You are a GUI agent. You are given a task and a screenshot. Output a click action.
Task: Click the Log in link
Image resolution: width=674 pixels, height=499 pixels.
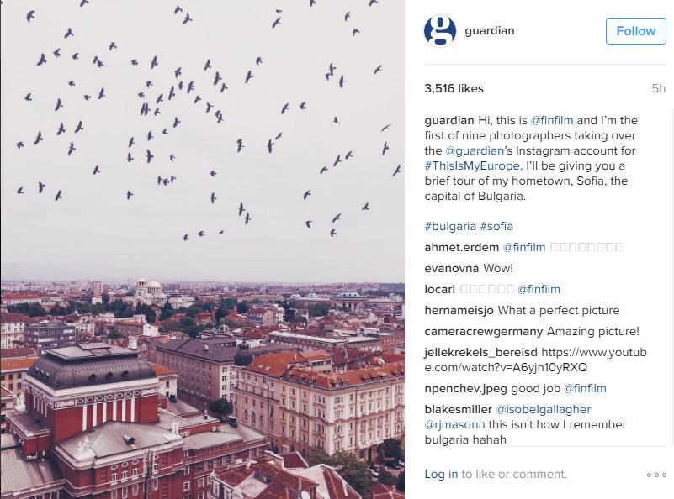click(441, 474)
